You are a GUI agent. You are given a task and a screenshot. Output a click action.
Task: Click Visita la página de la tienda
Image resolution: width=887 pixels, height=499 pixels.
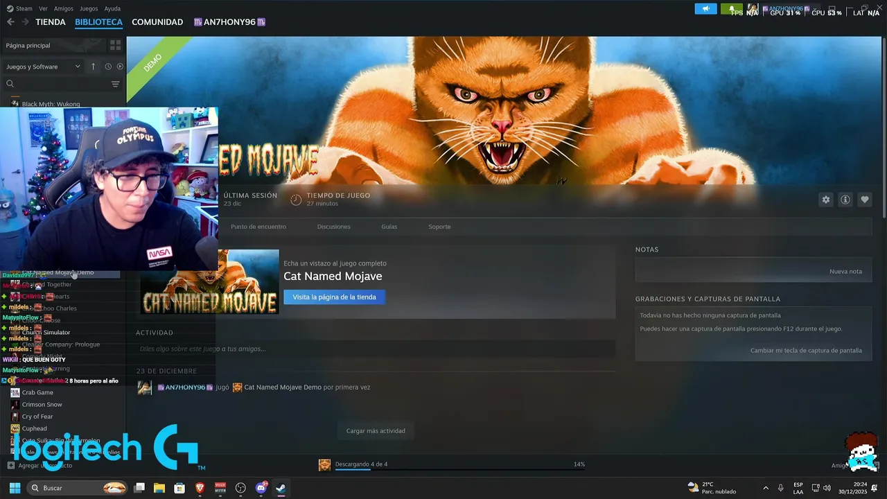[334, 297]
